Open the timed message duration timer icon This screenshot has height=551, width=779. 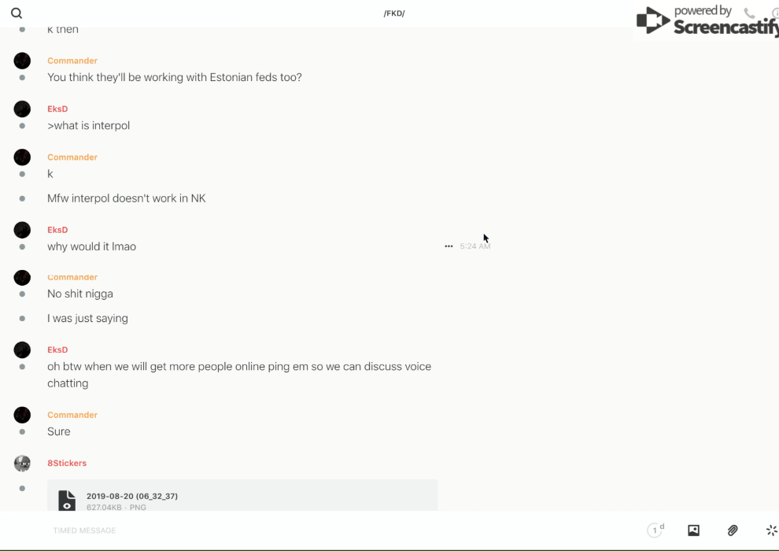[655, 530]
